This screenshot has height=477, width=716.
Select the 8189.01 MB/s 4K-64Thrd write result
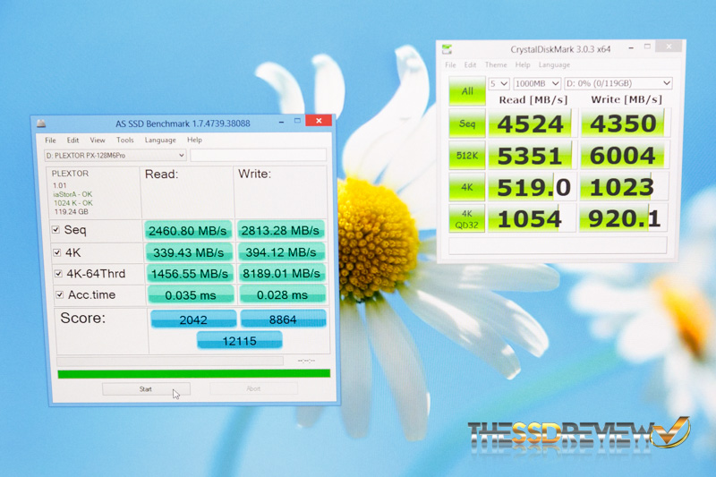click(282, 273)
